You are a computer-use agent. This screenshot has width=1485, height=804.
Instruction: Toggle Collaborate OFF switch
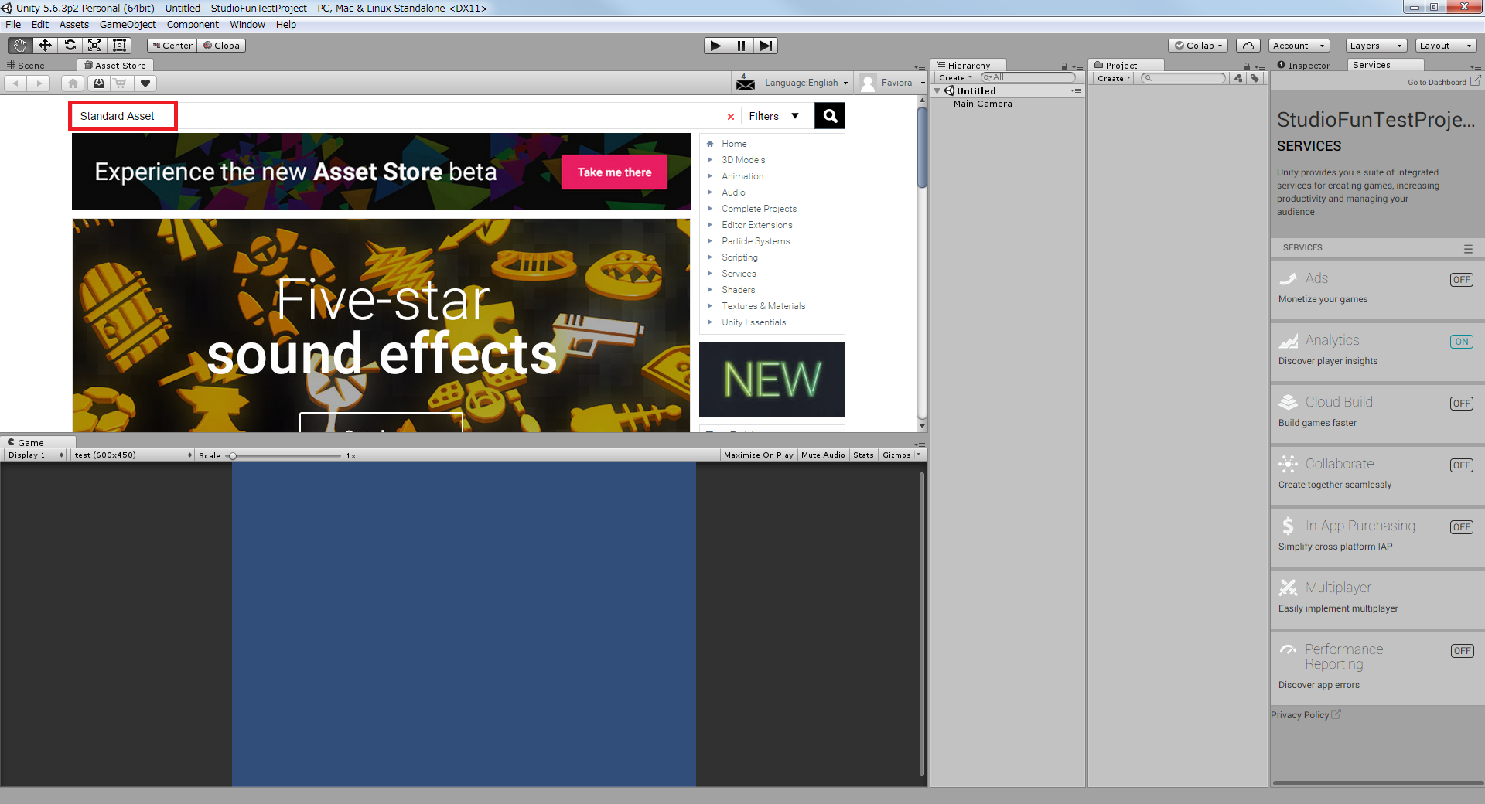tap(1461, 465)
